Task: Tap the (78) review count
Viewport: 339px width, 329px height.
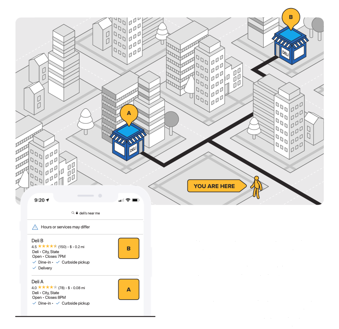Action: point(61,288)
